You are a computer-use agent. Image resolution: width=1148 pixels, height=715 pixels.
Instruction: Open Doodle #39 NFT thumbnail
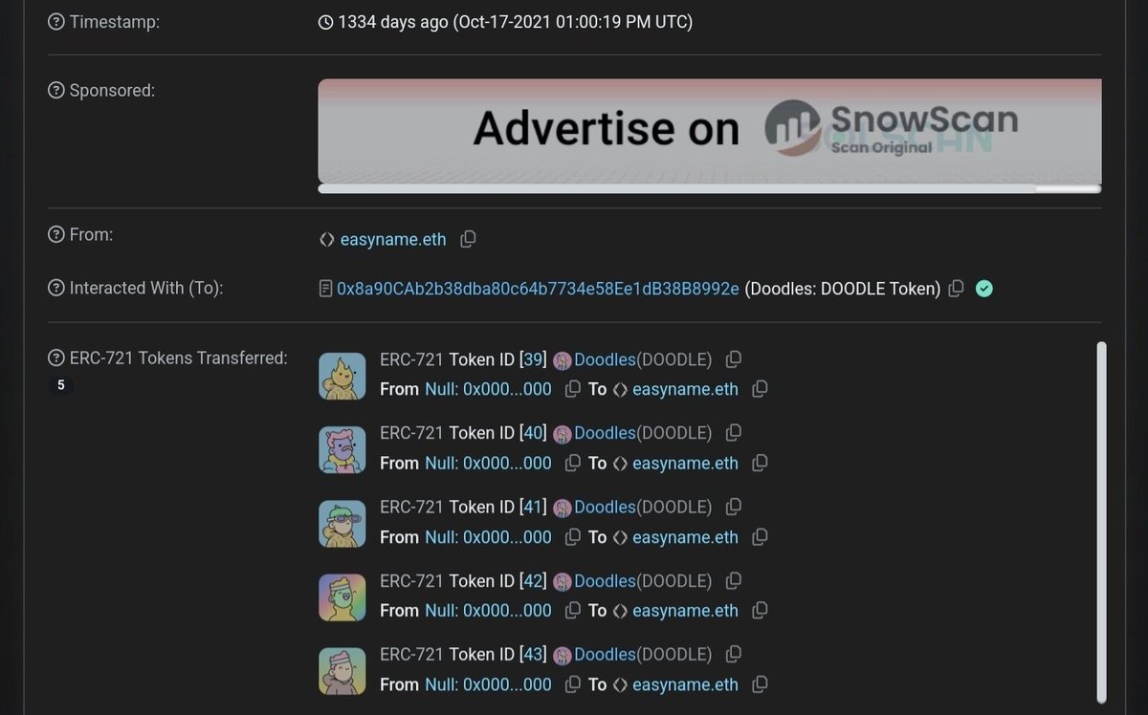(342, 376)
